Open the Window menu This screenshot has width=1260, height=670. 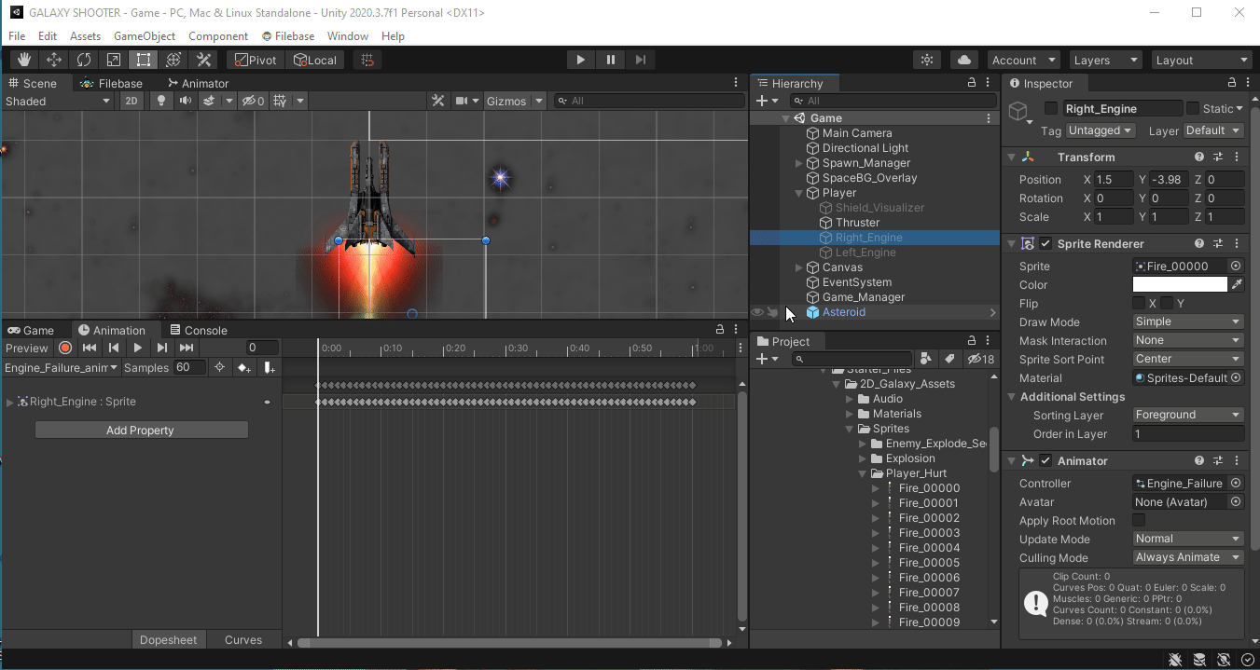tap(348, 36)
